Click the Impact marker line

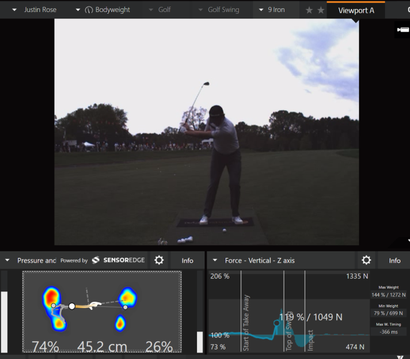click(305, 311)
